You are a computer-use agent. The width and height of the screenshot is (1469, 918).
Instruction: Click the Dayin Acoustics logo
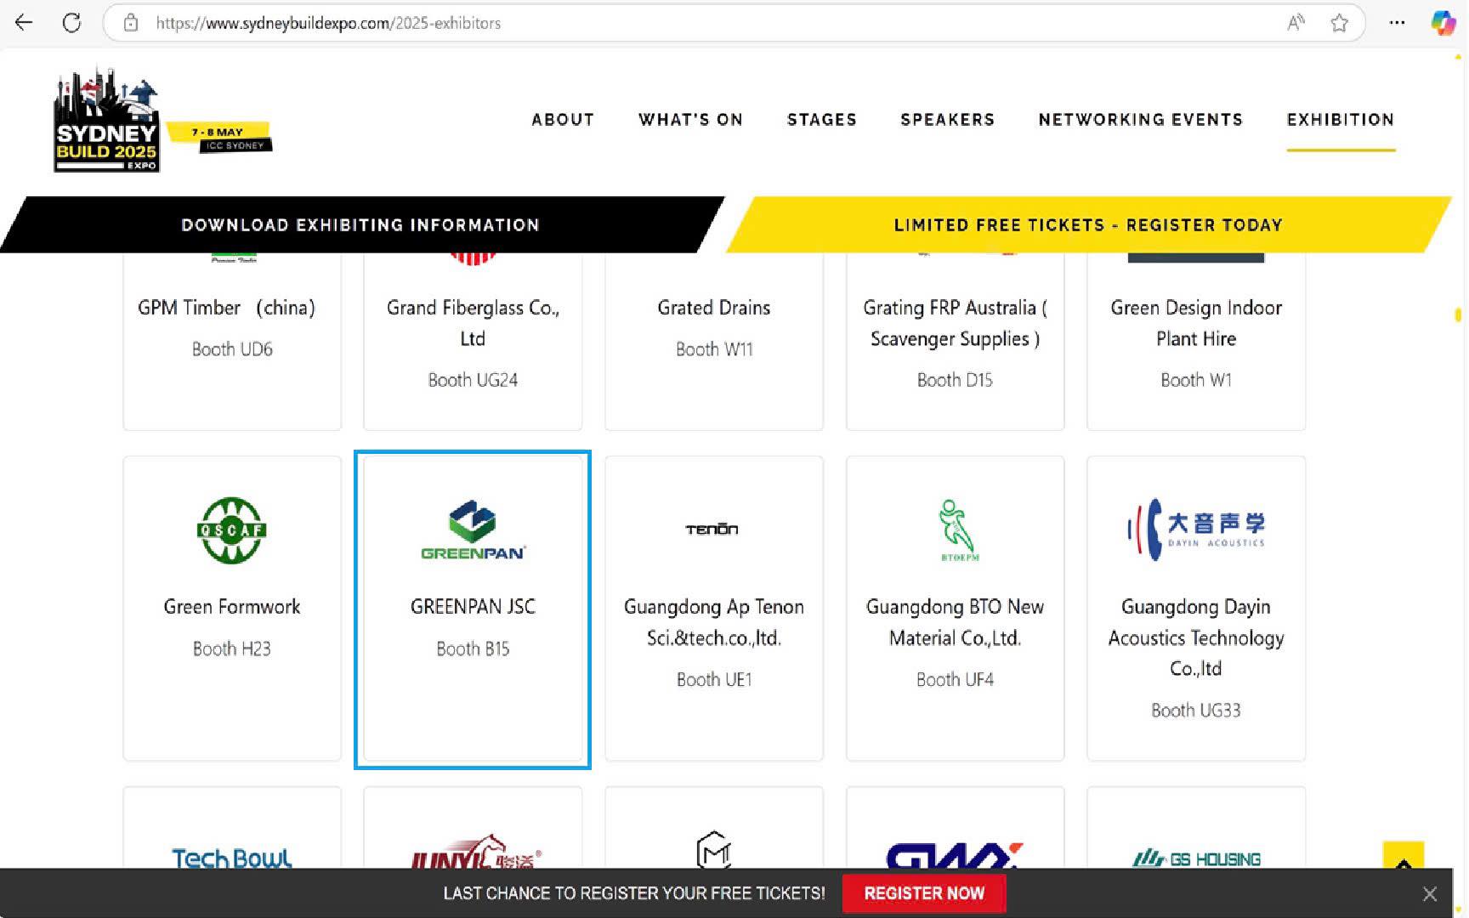pos(1196,530)
